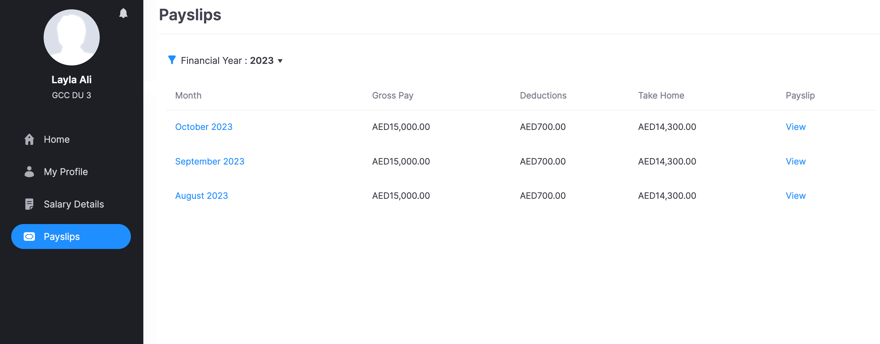The image size is (880, 344).
Task: Click the notification bell icon
Action: 123,13
